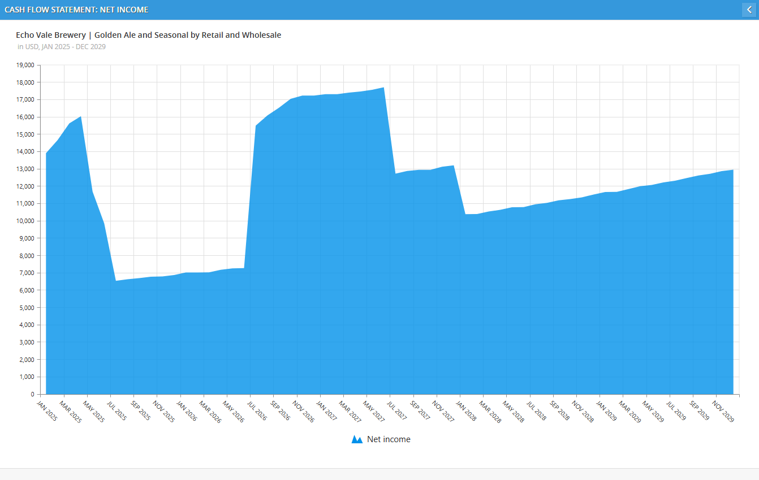Click the JAN 2025 x-axis label

click(47, 412)
